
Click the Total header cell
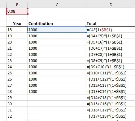coord(111,23)
